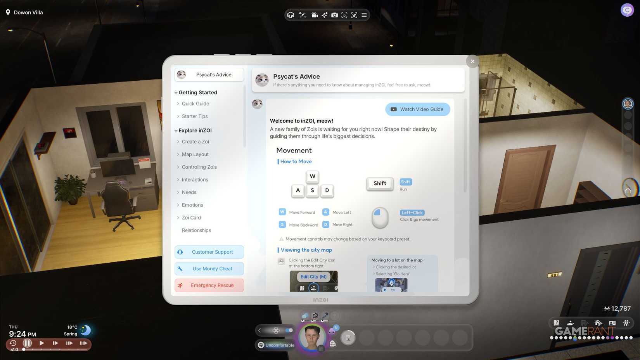
Task: Expand the Controlling Zois topic
Action: pos(199,167)
